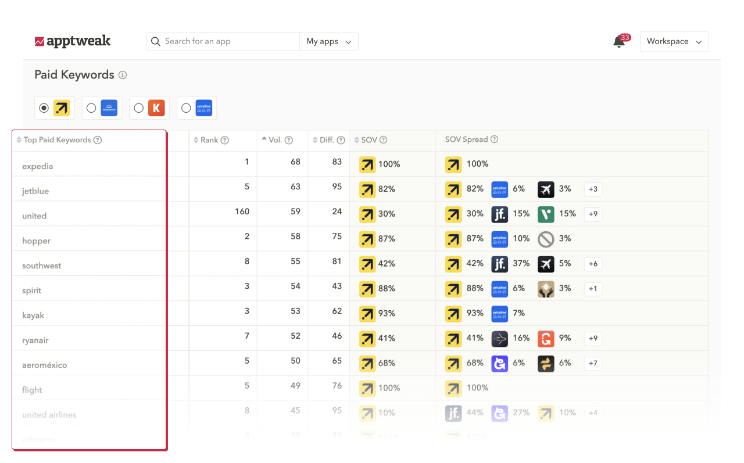
Task: Click the keyword "kayak"
Action: pyautogui.click(x=33, y=316)
